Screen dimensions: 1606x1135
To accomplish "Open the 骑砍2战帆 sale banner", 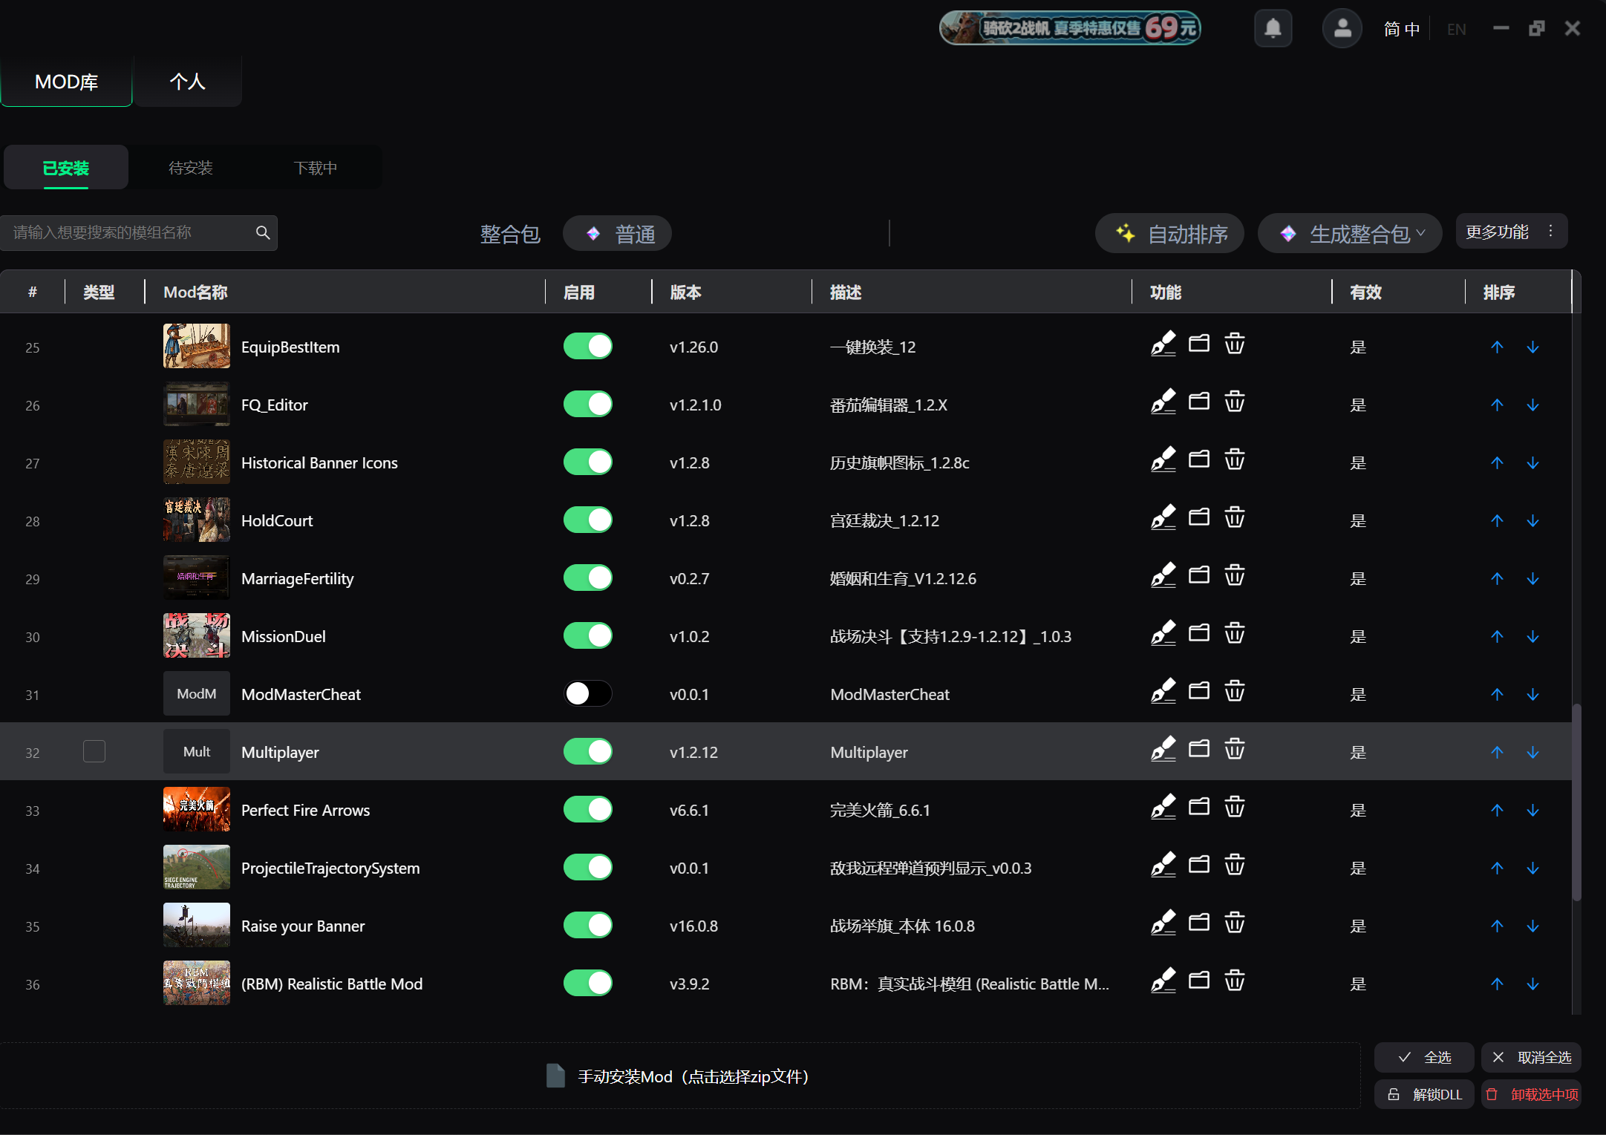I will [x=1070, y=28].
